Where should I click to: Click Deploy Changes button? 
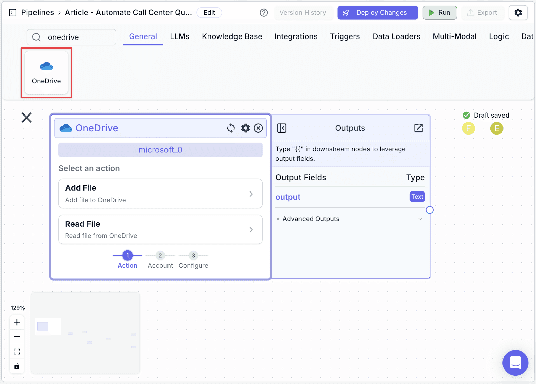[378, 13]
